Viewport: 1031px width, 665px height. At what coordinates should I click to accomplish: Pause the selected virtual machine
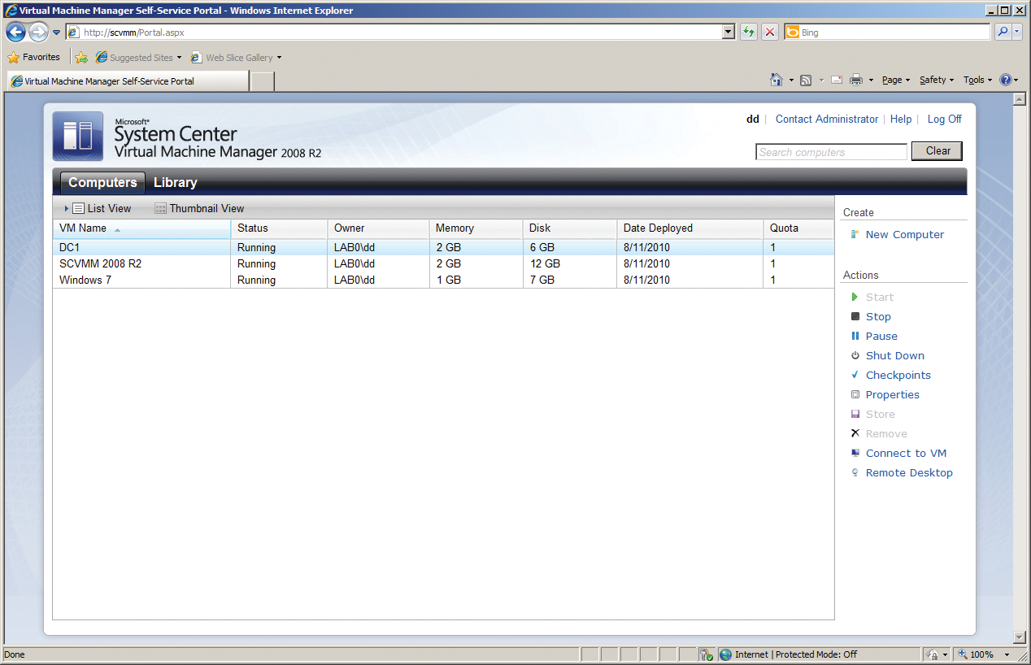coord(881,336)
